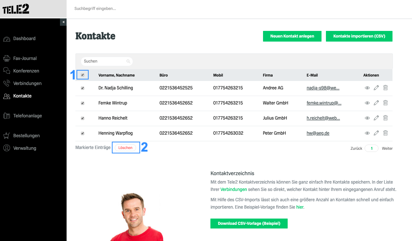Click the Firma column header

coord(268,75)
